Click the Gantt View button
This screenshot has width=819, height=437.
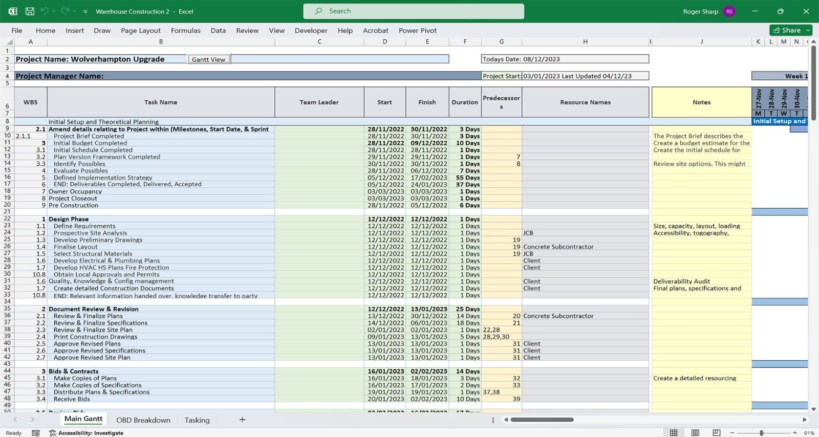(208, 59)
